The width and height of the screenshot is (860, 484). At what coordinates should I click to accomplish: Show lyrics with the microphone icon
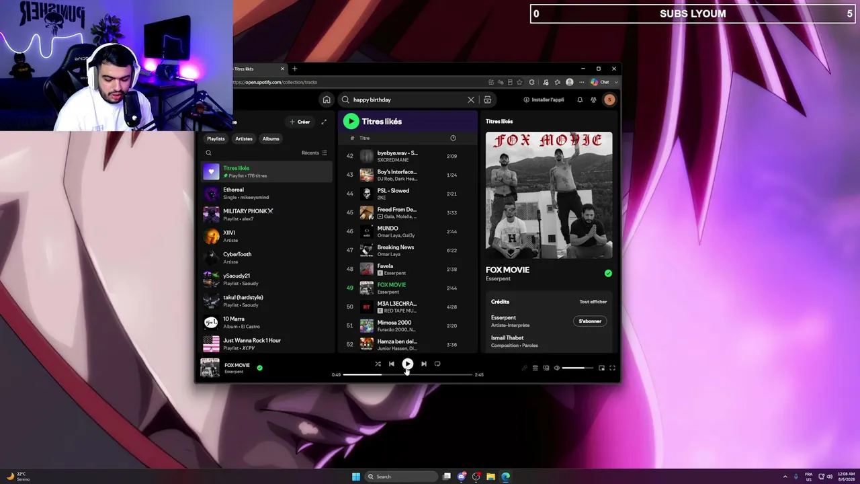pos(525,368)
